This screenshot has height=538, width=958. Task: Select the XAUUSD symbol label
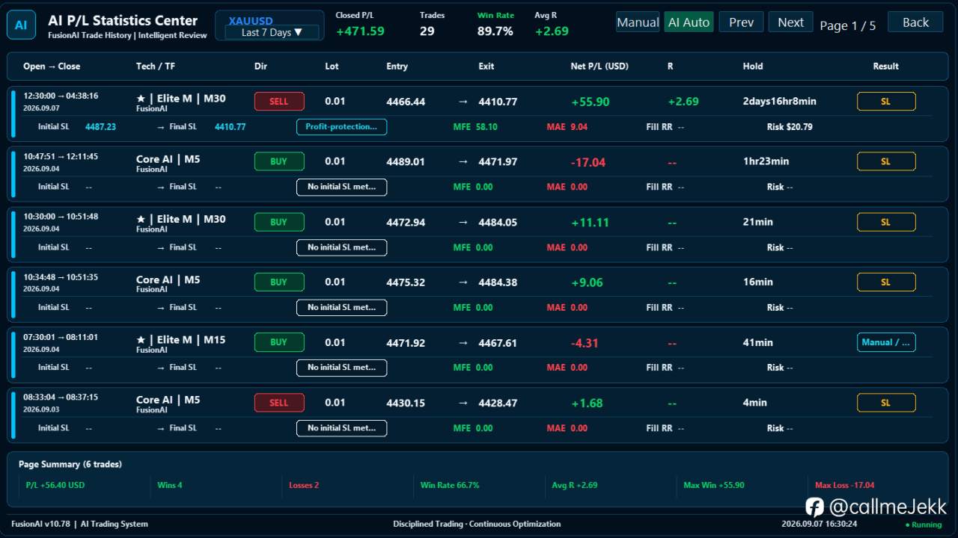click(251, 21)
